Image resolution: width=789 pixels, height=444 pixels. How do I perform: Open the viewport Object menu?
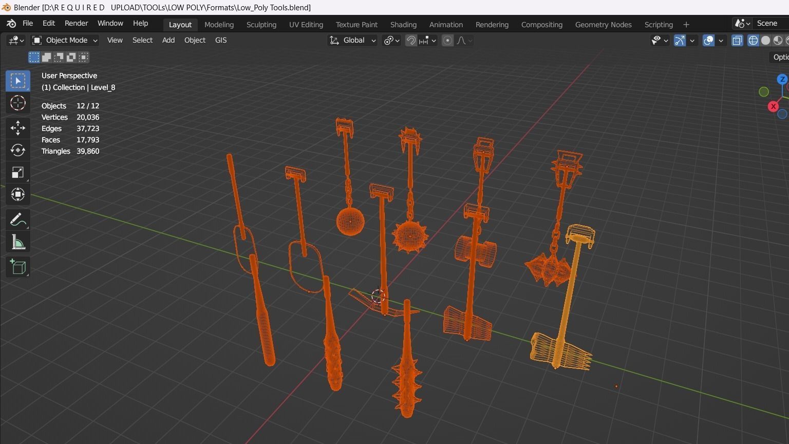195,40
